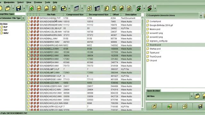Viewport: 205px width, 115px height.
Task: Select Truck2x.pod in the directory list
Action: 155,57
